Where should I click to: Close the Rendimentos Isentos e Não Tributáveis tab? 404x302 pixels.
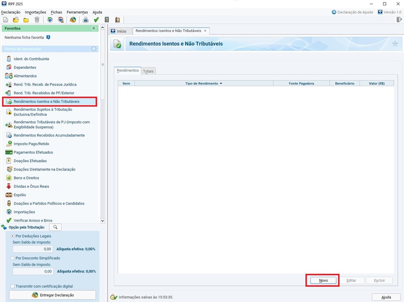point(205,31)
